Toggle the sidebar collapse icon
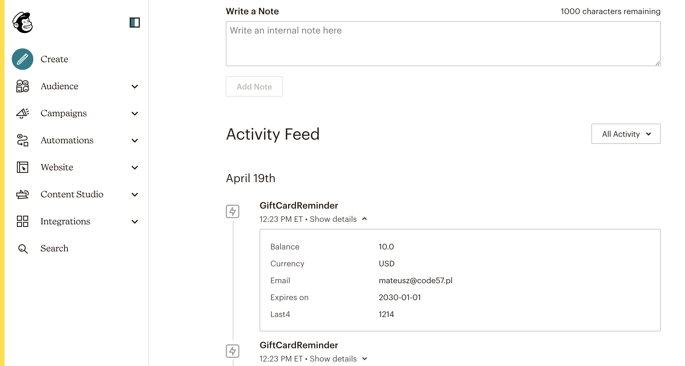Viewport: 685px width, 366px height. coord(135,23)
